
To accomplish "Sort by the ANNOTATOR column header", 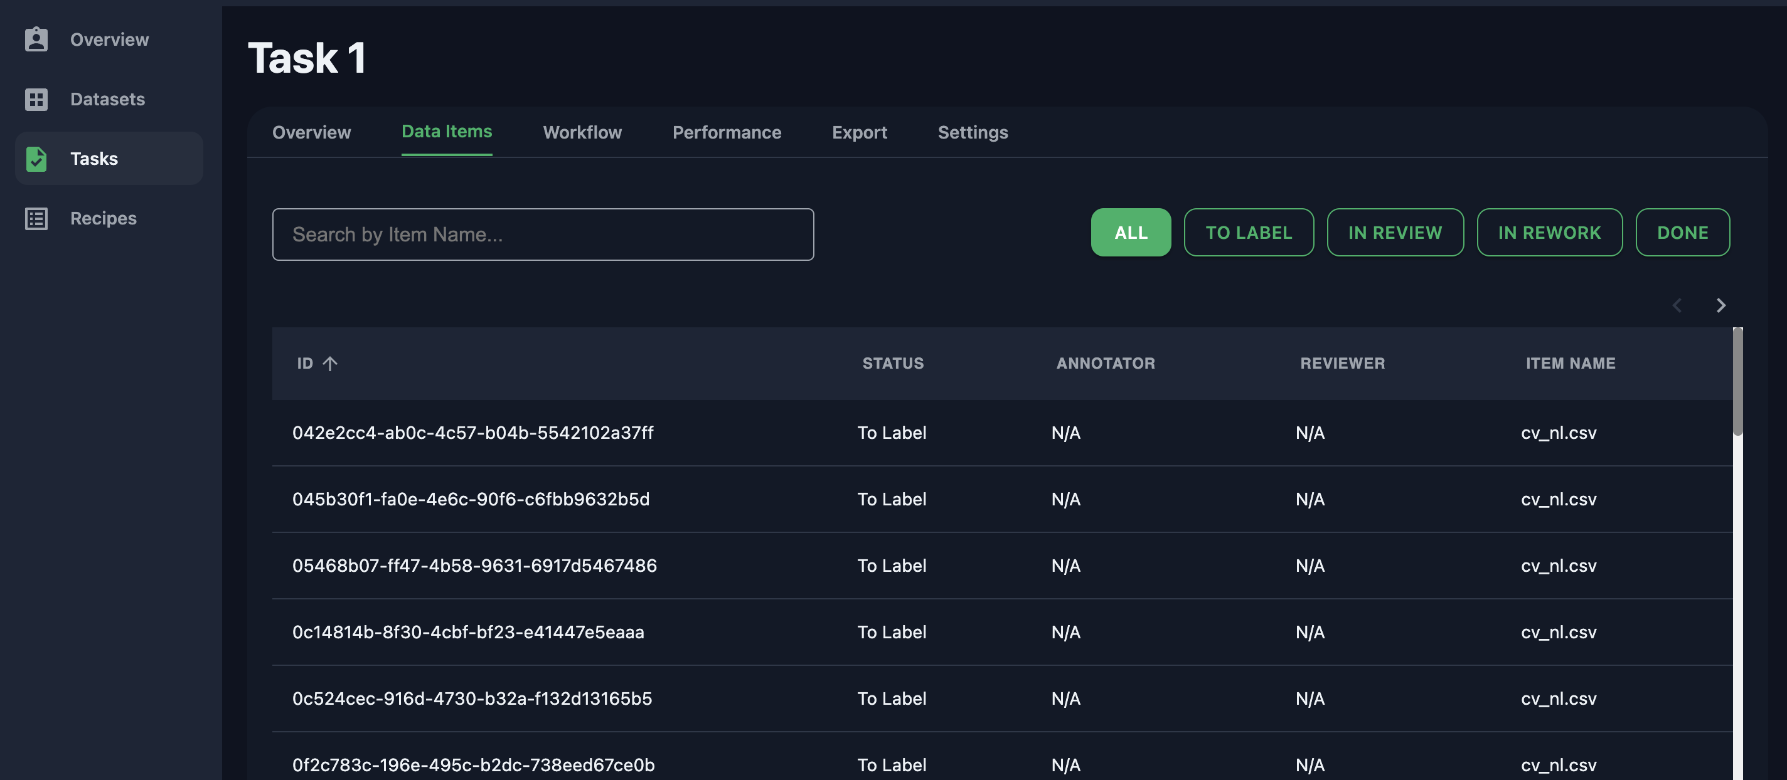I will (x=1105, y=363).
